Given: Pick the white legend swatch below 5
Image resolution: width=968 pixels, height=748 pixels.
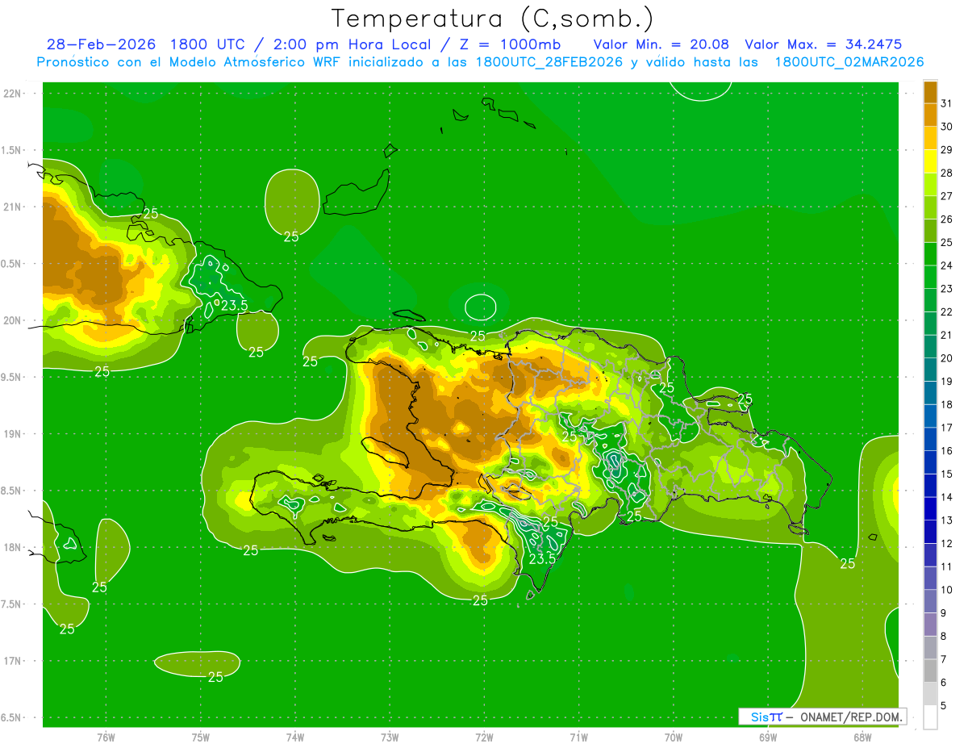Looking at the screenshot, I should (930, 717).
